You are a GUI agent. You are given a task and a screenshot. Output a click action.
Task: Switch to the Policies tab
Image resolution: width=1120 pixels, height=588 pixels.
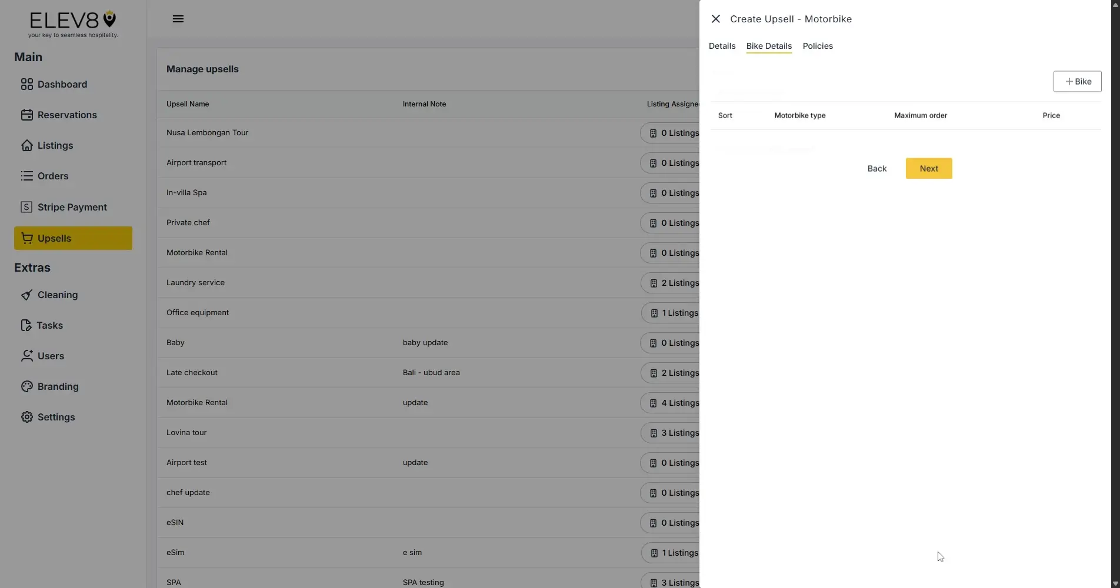pyautogui.click(x=817, y=46)
